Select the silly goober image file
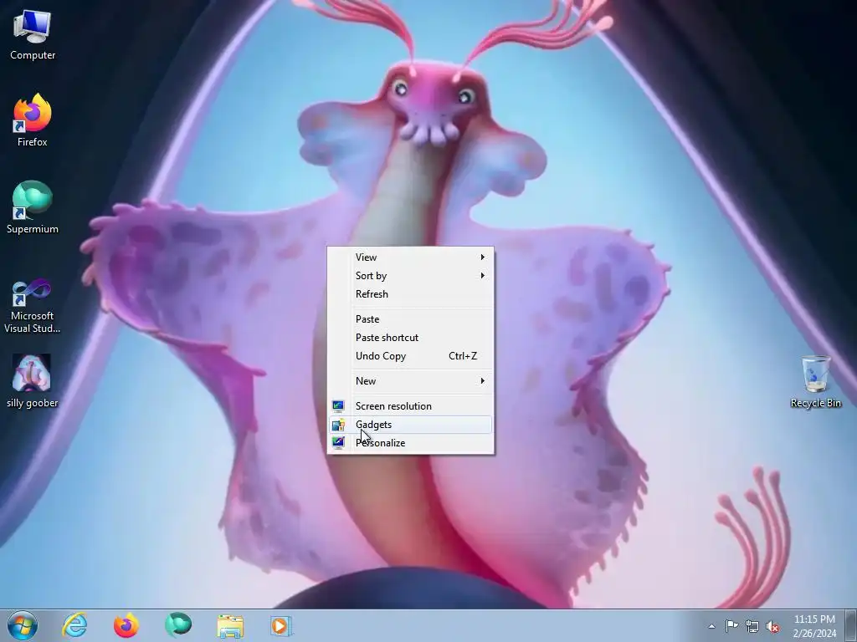The height and width of the screenshot is (642, 857). (33, 381)
